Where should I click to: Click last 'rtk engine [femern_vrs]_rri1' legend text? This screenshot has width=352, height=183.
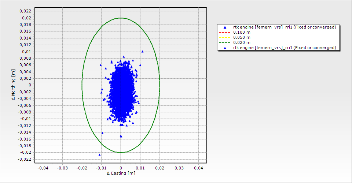(285, 48)
